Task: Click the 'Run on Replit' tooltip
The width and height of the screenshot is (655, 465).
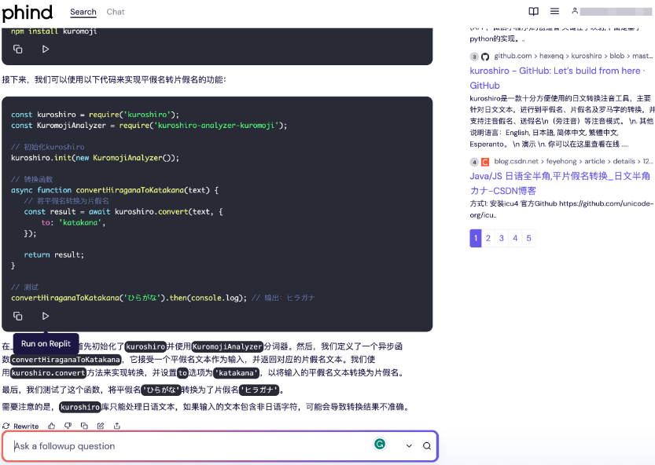Action: [x=46, y=343]
